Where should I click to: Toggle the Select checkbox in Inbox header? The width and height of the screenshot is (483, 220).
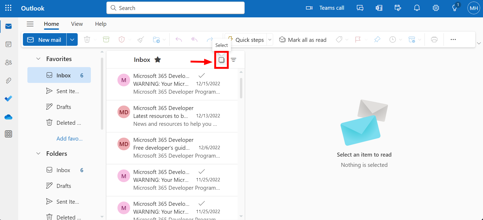click(221, 60)
